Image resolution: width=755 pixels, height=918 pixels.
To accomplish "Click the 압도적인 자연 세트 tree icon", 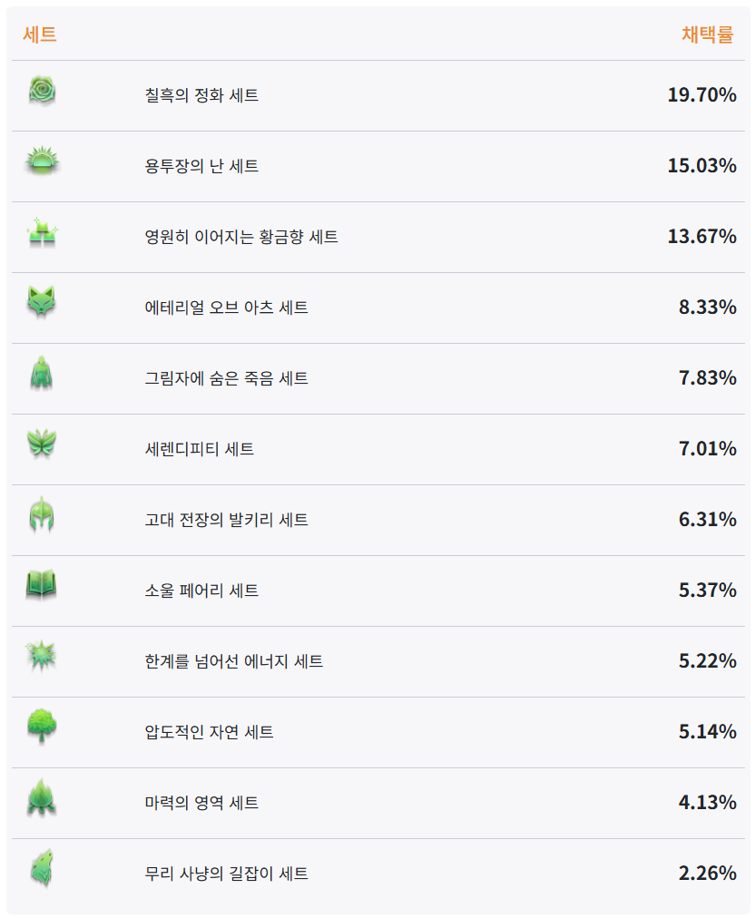I will (x=42, y=727).
